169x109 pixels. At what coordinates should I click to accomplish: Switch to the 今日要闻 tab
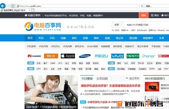coord(87,78)
